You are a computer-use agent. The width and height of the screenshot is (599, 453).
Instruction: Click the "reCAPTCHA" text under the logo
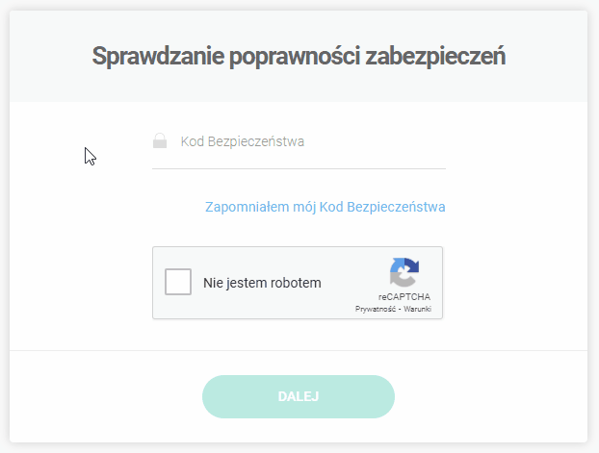(404, 296)
